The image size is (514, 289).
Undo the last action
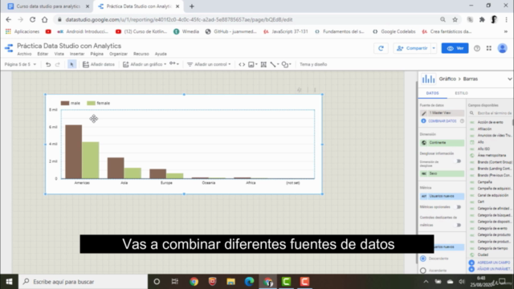48,64
